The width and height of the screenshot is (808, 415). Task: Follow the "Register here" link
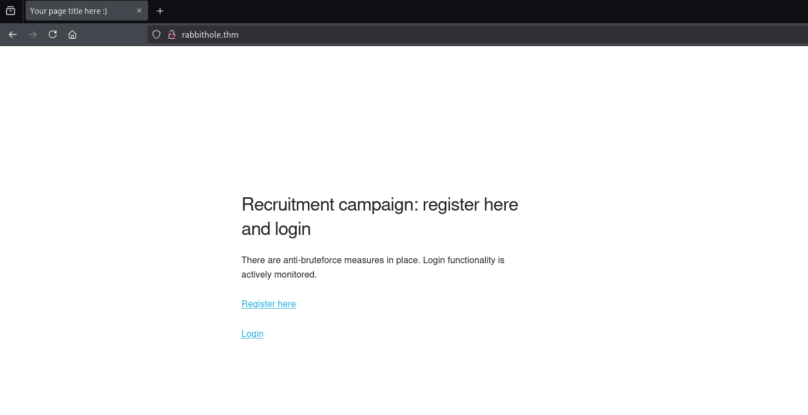pyautogui.click(x=268, y=304)
